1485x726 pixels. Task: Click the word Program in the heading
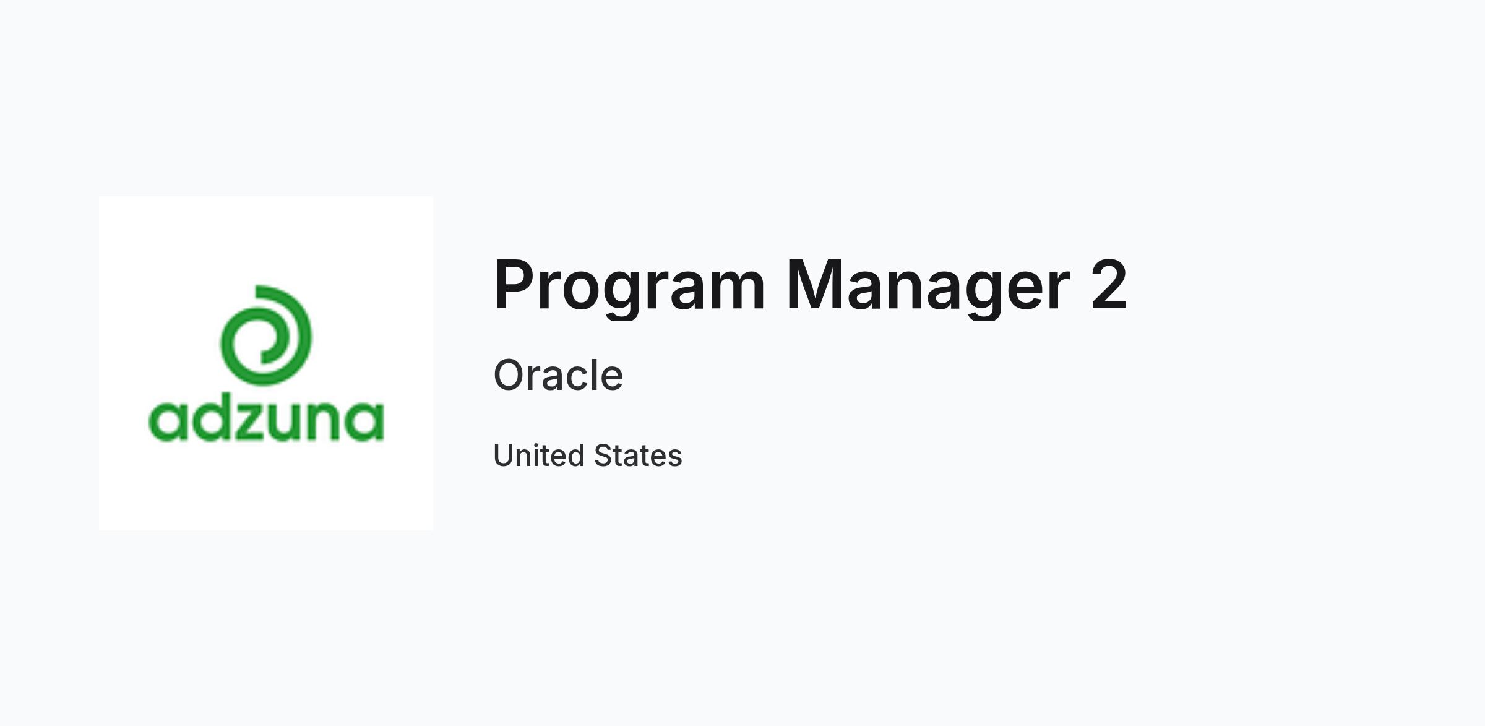[x=629, y=285]
